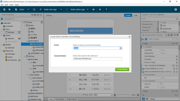Open the iPhone (320 x 480) device dropdown
The image size is (180, 101).
pos(112,95)
